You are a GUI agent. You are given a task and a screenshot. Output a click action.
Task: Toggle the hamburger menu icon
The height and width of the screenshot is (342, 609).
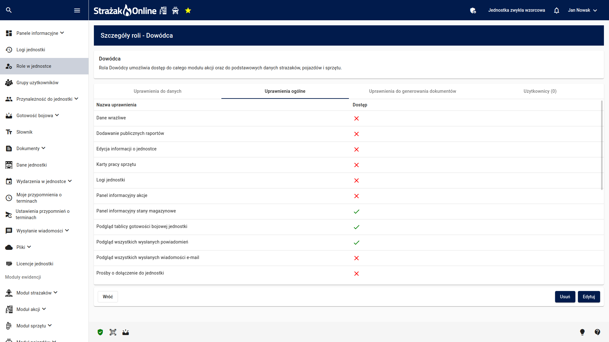tap(77, 10)
